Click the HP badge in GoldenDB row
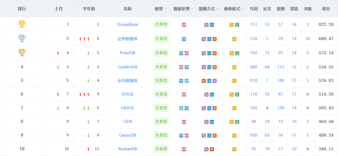This screenshot has height=156, width=338. (181, 67)
